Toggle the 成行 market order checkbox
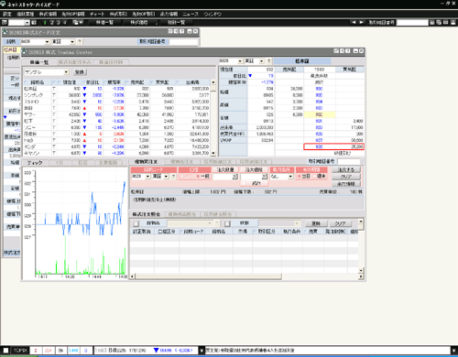This screenshot has width=458, height=357. [244, 183]
